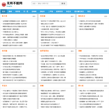Open 哈尔滨群力的潮人LOFT article
This screenshot has width=109, height=109.
click(x=91, y=102)
